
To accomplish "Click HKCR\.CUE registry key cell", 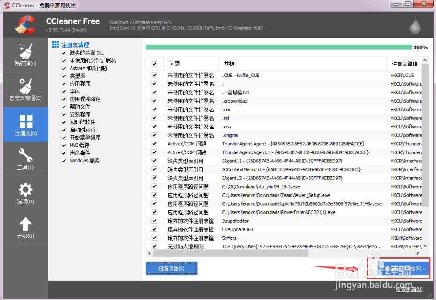I will [x=402, y=75].
